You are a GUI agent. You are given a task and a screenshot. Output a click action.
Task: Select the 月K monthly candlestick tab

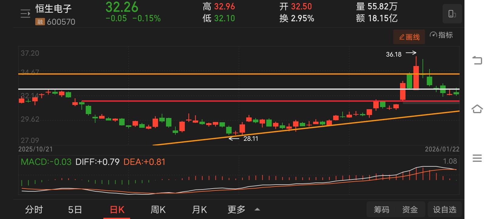coord(199,210)
